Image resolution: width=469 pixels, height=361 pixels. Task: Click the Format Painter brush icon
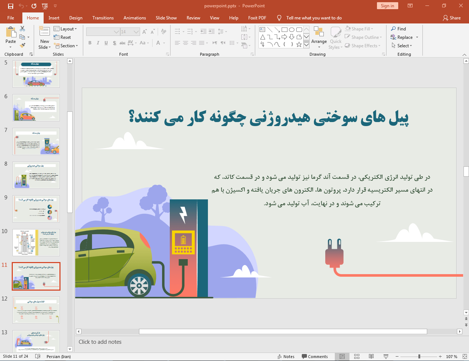(x=22, y=45)
